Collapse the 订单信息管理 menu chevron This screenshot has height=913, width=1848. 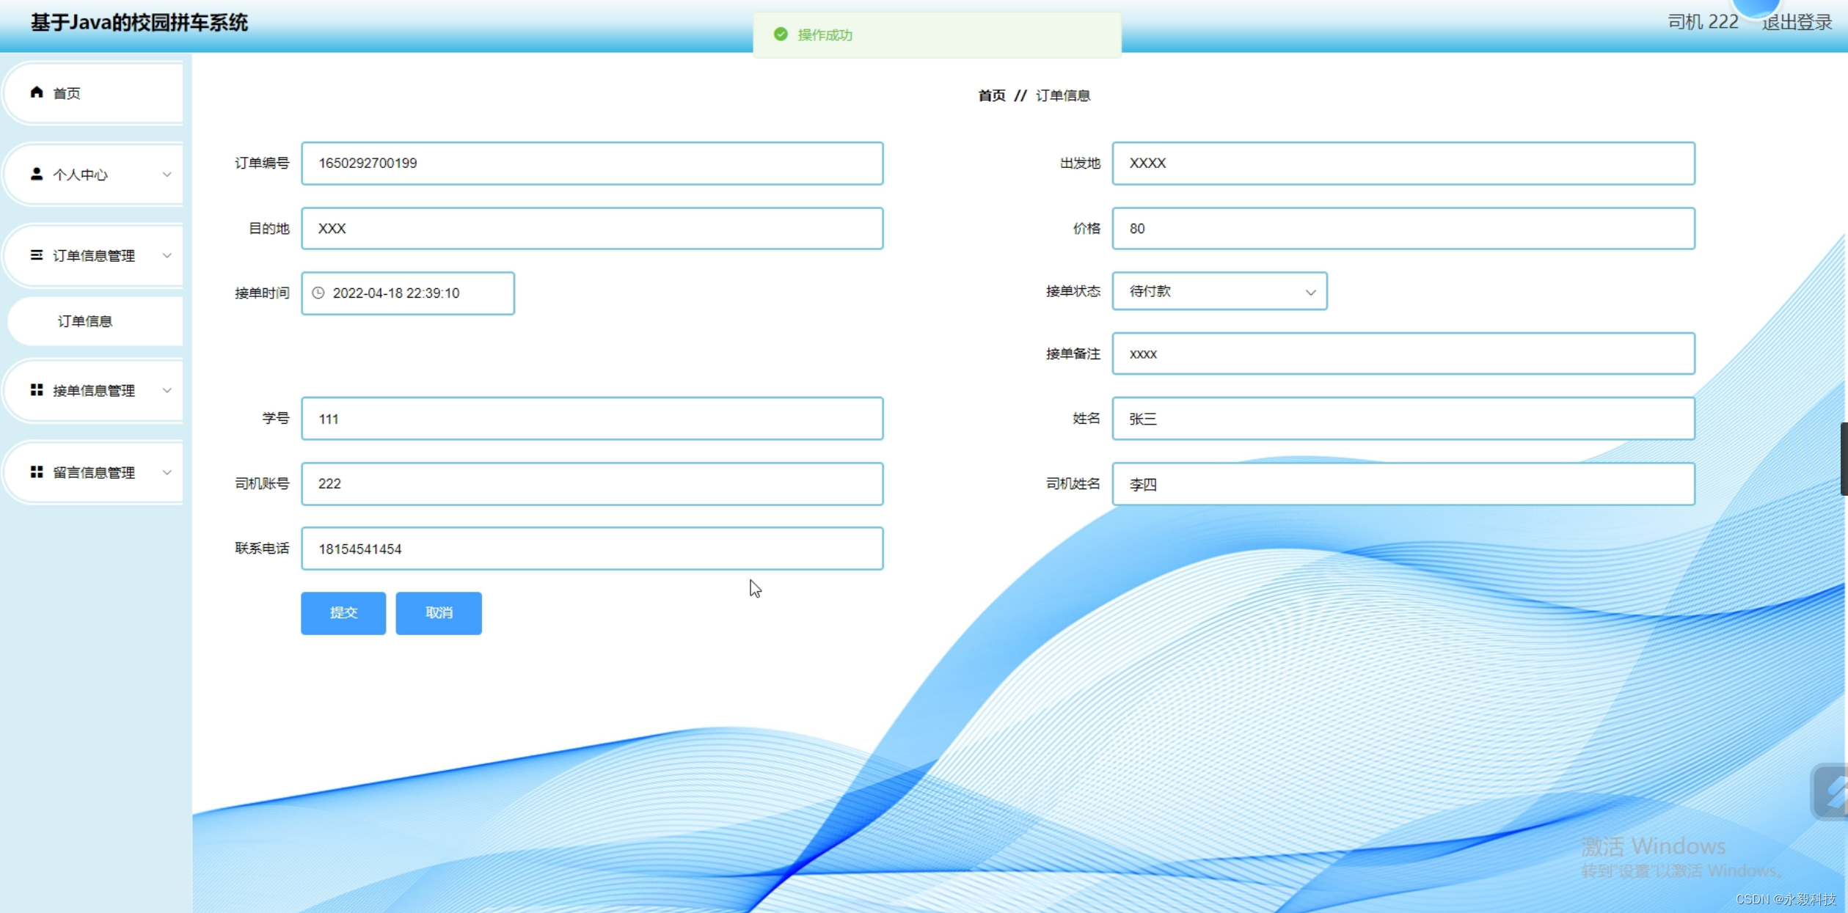167,256
